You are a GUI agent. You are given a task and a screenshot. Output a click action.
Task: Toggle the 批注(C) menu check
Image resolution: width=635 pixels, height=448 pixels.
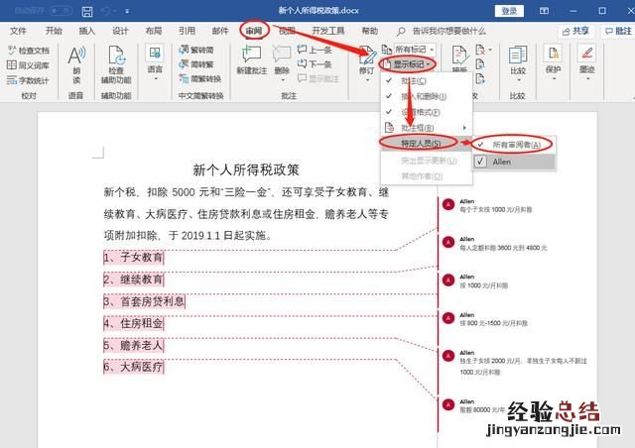(427, 81)
